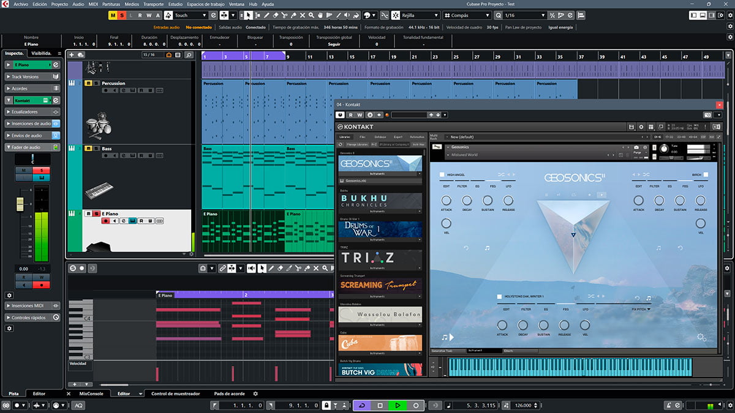735x413 pixels.
Task: Select the Glue tool in main toolbar
Action: [294, 15]
